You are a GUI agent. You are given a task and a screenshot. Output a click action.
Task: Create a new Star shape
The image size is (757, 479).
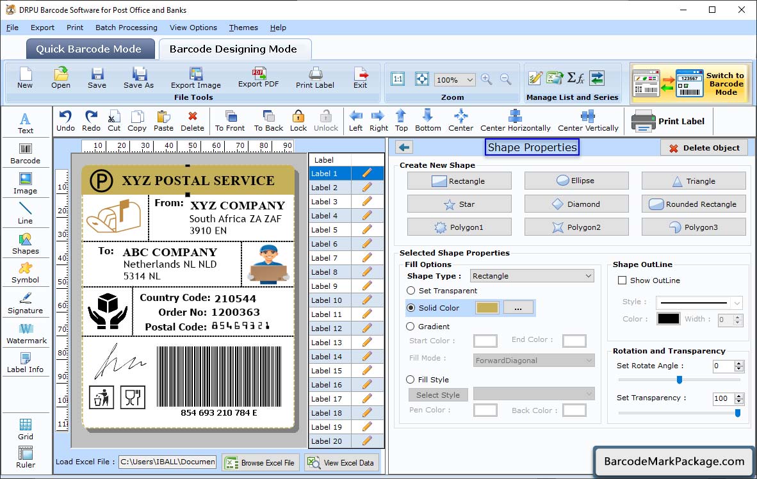(459, 204)
